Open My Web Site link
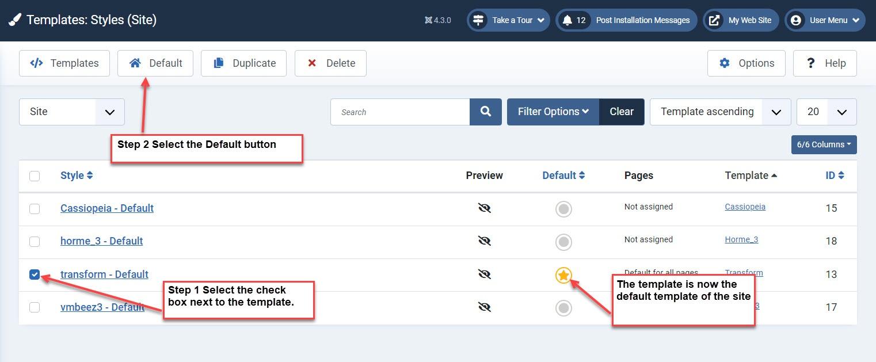 pyautogui.click(x=741, y=20)
